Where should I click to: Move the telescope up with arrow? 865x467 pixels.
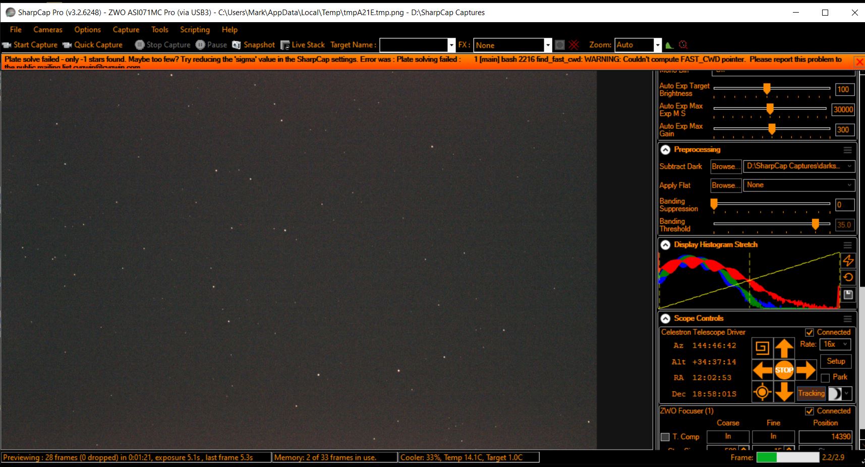click(784, 348)
